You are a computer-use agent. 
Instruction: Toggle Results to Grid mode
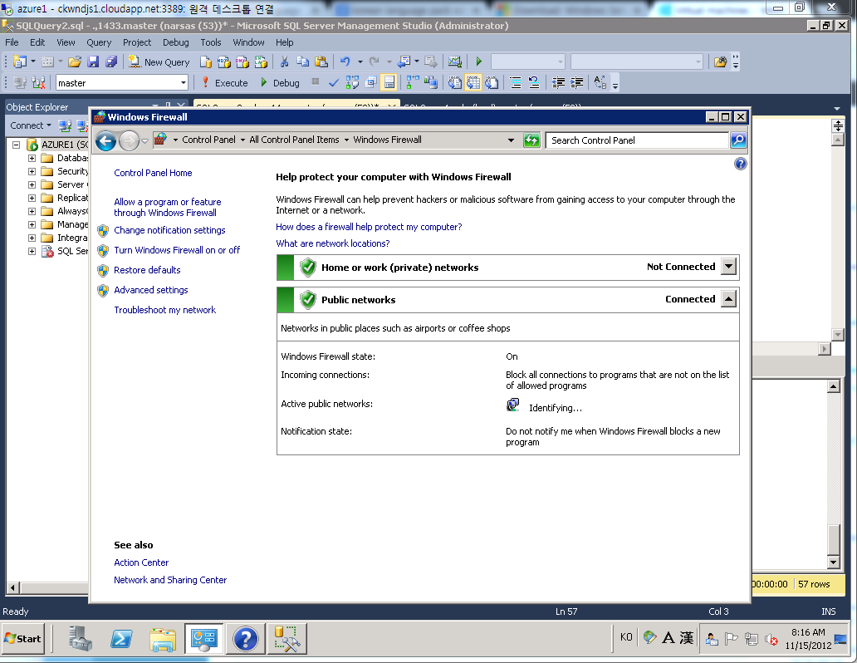point(473,82)
